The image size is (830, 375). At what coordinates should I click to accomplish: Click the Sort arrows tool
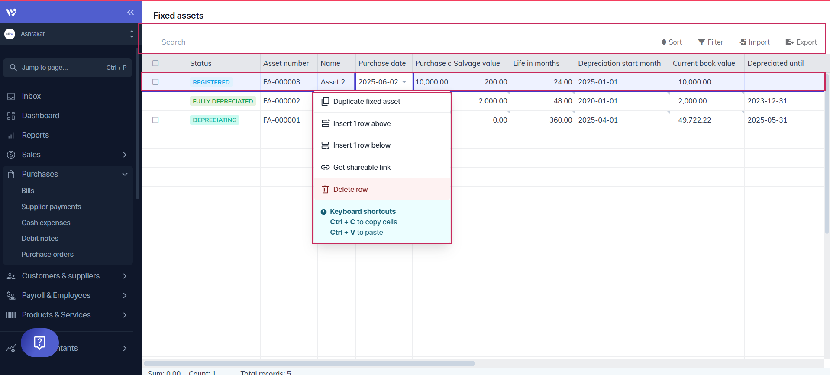click(x=664, y=42)
